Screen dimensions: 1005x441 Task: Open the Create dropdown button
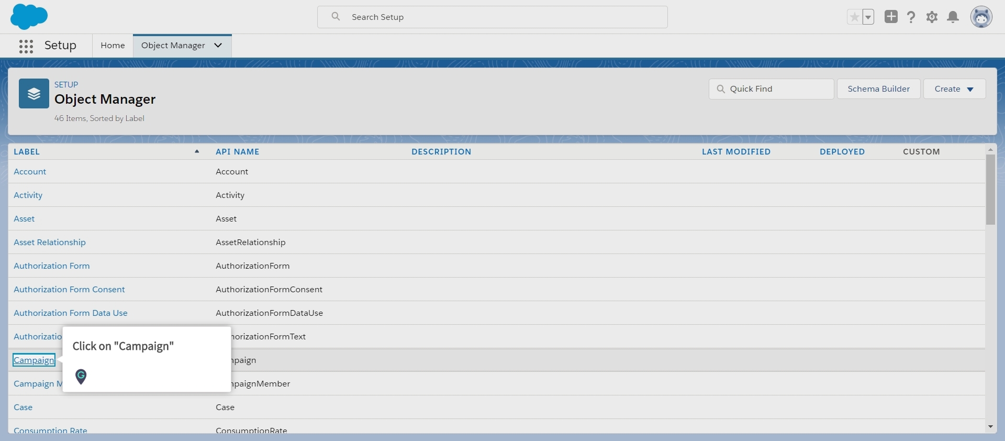coord(954,89)
